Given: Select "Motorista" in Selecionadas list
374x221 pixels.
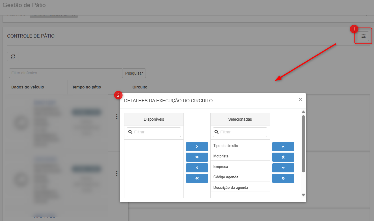Looking at the screenshot, I should [240, 156].
